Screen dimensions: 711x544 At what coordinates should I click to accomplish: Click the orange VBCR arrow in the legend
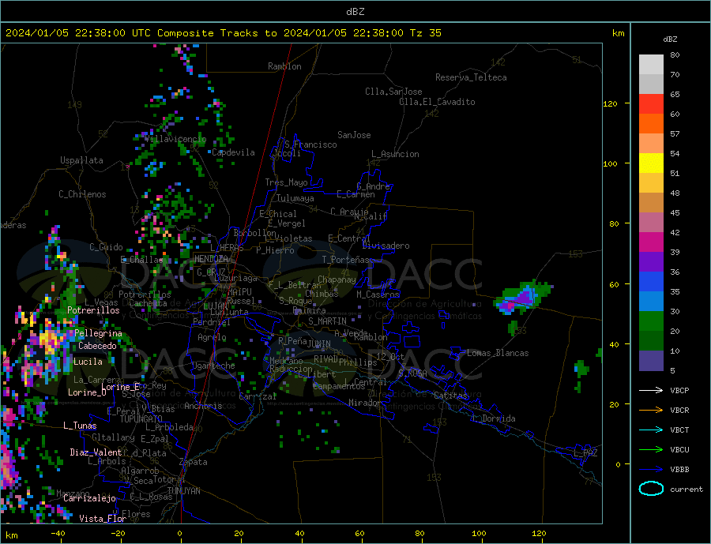click(651, 411)
